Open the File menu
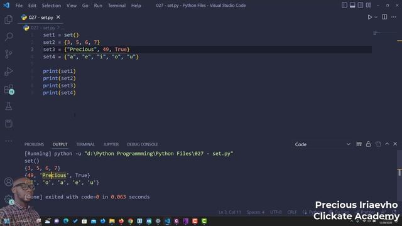Viewport: 402px width, 226px height. click(x=19, y=6)
